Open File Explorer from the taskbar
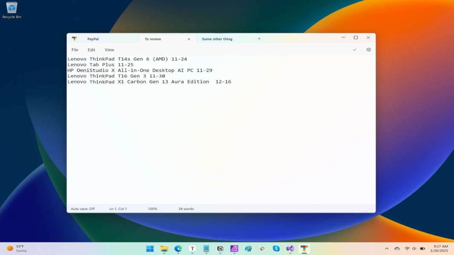The height and width of the screenshot is (255, 454). click(164, 249)
